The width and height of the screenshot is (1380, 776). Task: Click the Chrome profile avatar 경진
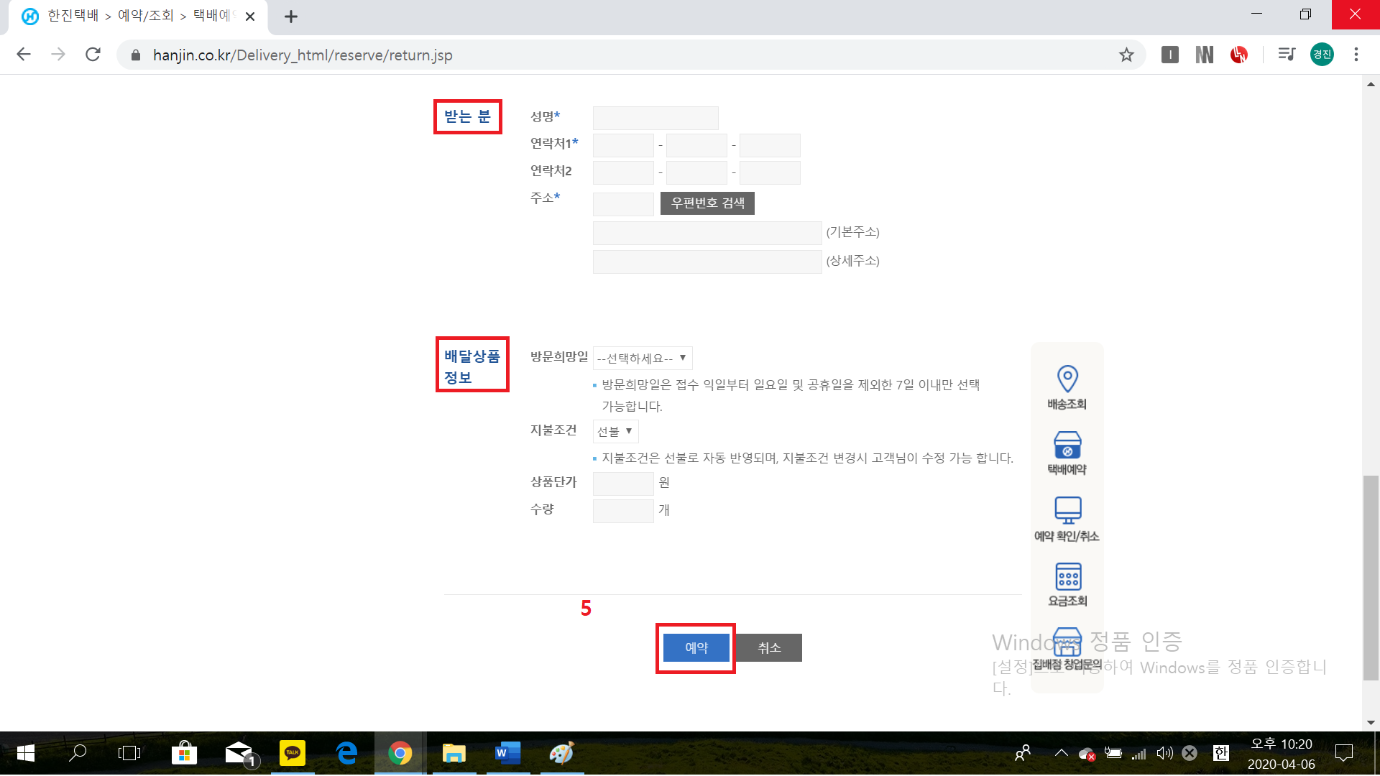[1322, 55]
